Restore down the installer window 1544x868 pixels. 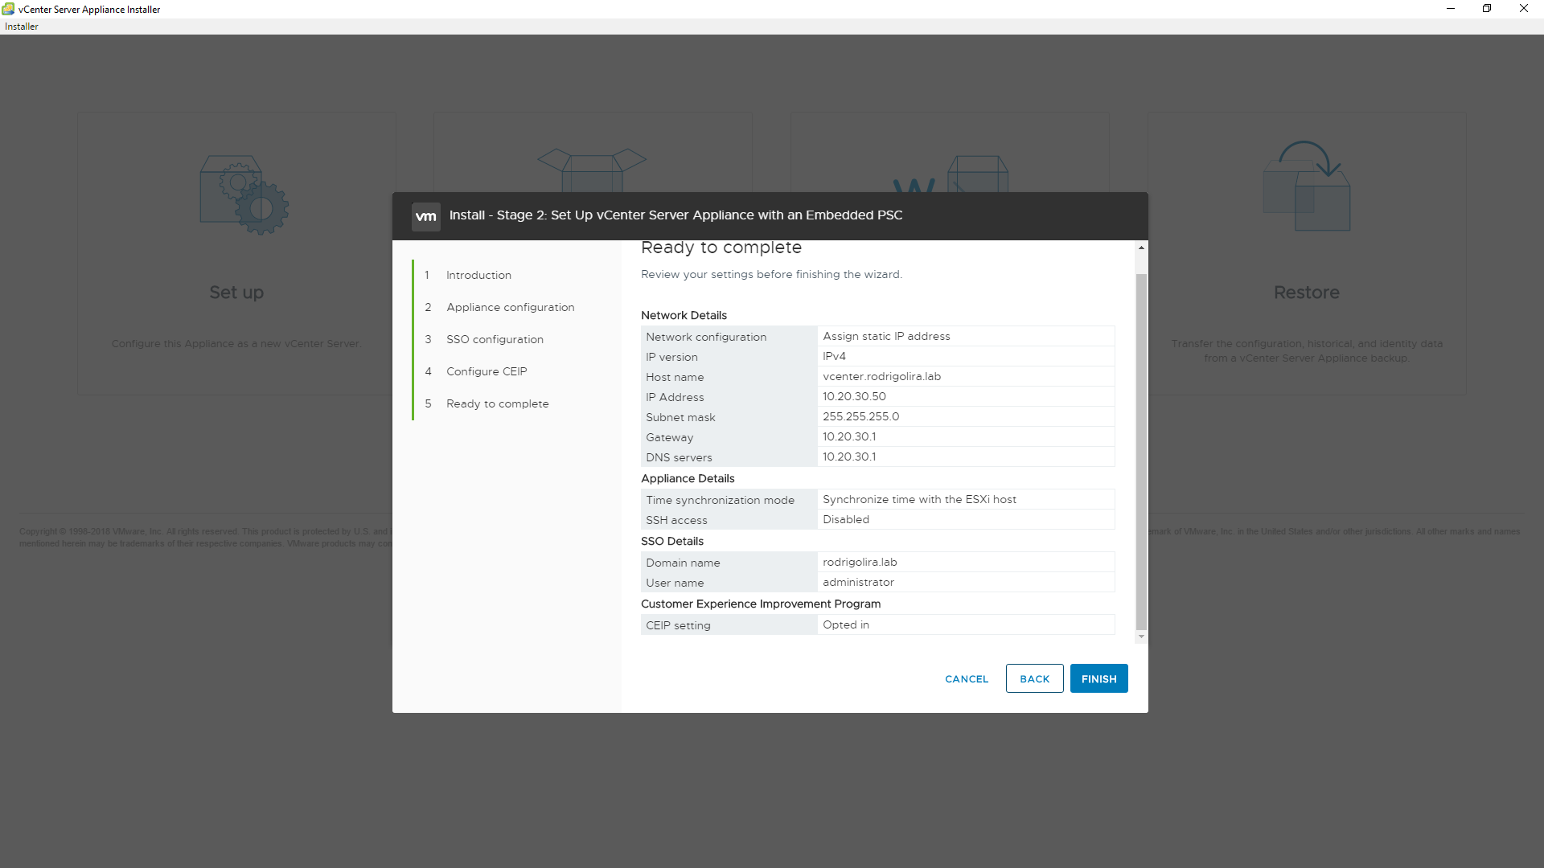(1487, 9)
